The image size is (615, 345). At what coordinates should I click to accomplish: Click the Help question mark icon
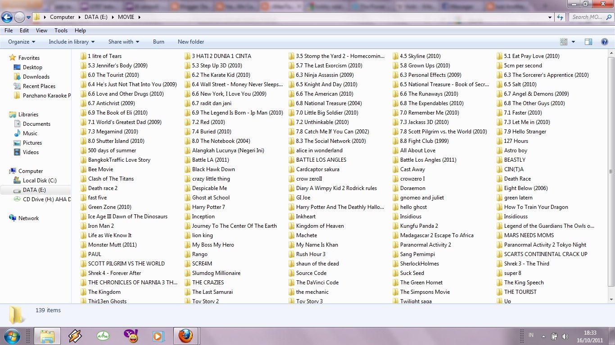(605, 42)
